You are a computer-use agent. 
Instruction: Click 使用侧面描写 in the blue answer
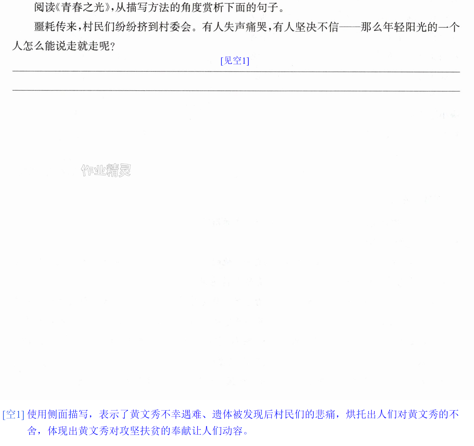[x=58, y=415]
